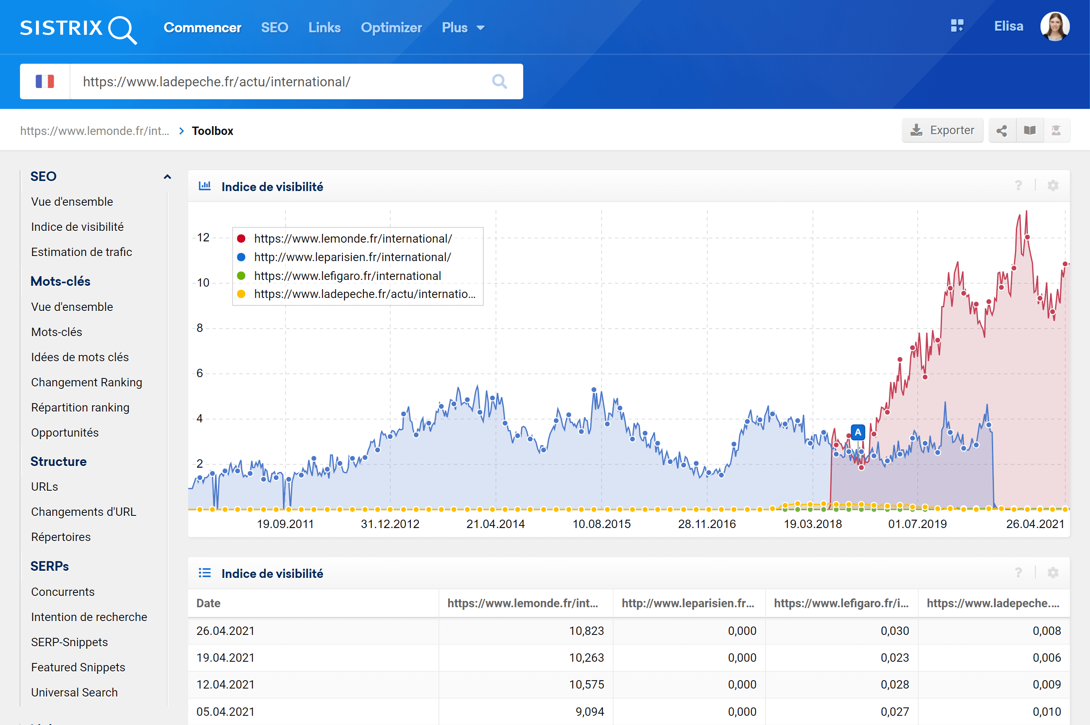Select the 26.04.2021 table row date

pyautogui.click(x=226, y=631)
